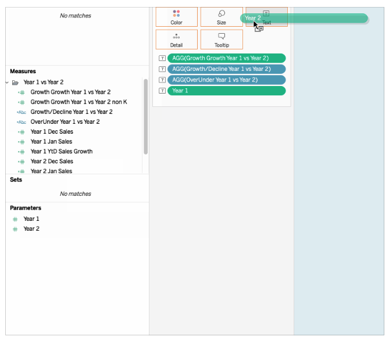Click text icon beside AGG(Growth/Decline) pill

click(162, 69)
